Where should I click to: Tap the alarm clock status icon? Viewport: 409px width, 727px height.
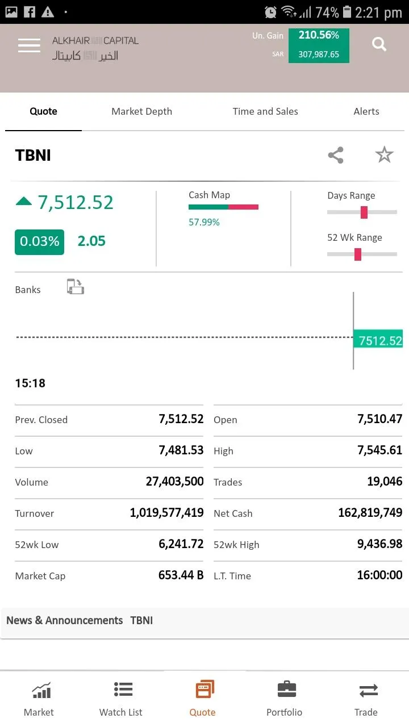click(271, 12)
